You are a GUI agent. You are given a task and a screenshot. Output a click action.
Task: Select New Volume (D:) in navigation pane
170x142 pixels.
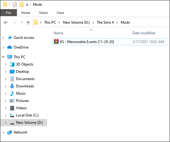click(x=29, y=123)
